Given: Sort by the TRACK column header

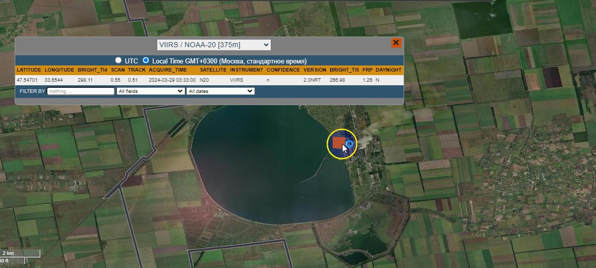Looking at the screenshot, I should coord(137,70).
